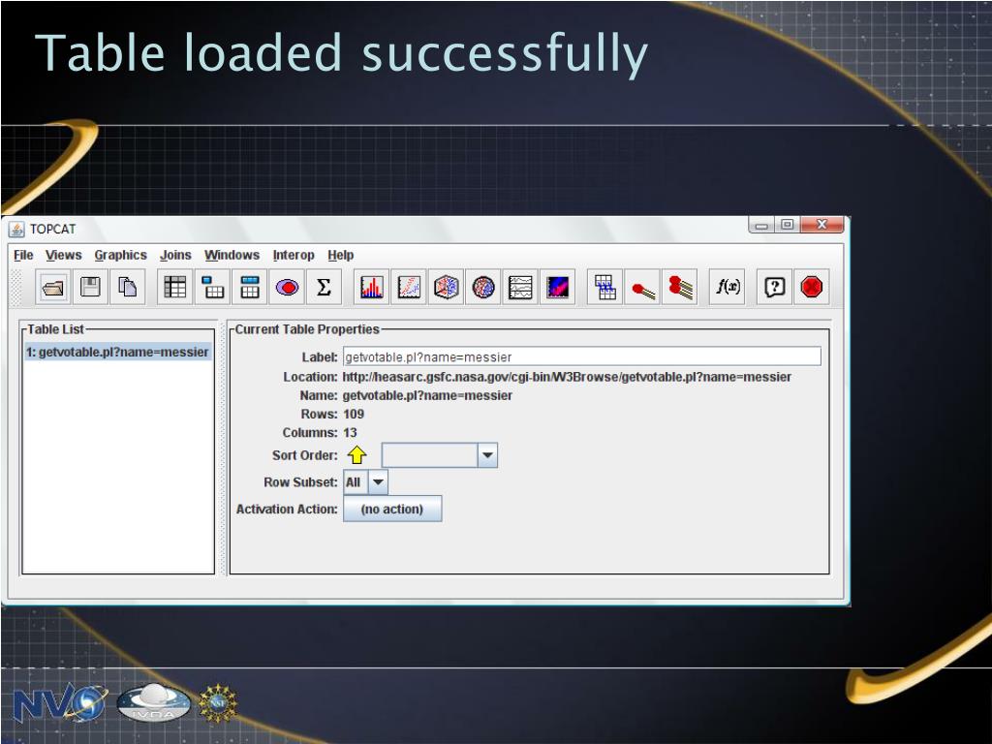Open the Graphics menu
The image size is (992, 744).
(121, 255)
